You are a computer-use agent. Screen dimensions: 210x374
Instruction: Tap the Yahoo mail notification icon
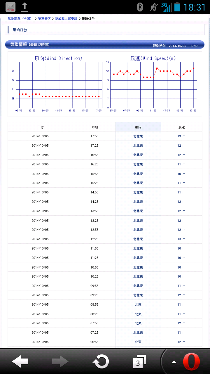click(11, 7)
